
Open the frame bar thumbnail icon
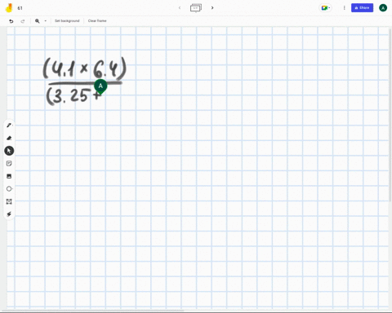[196, 8]
